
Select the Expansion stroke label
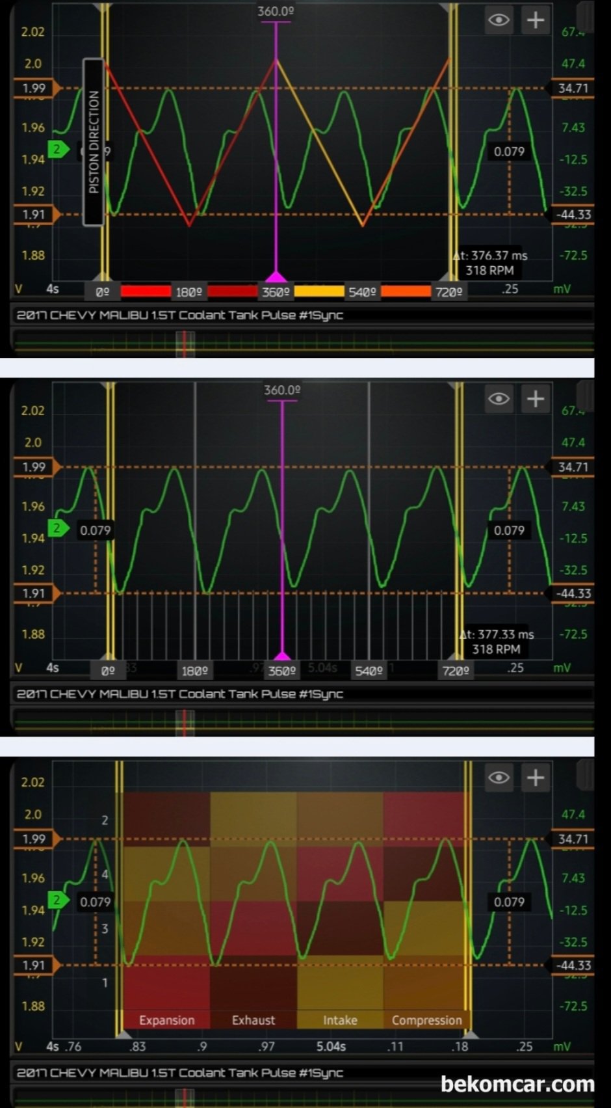tap(166, 1020)
